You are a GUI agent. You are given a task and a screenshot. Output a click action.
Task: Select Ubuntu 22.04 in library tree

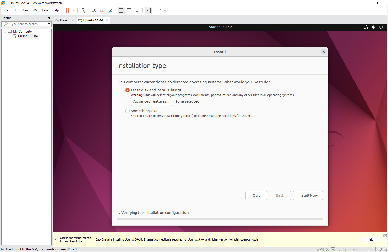[x=28, y=36]
